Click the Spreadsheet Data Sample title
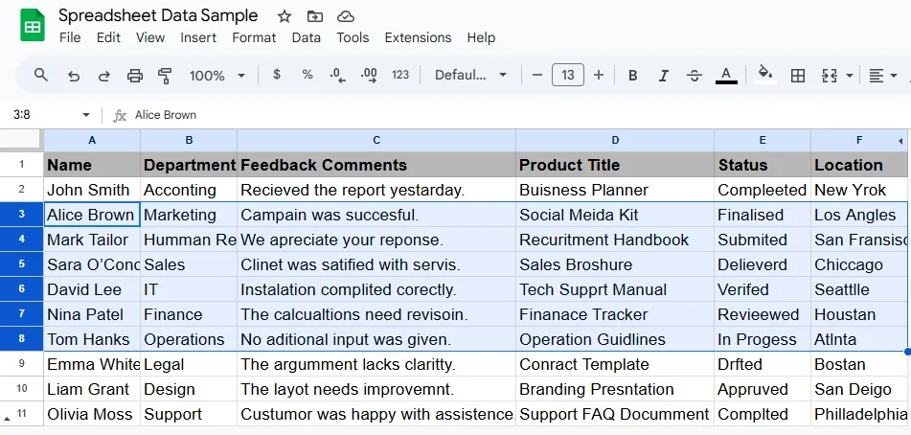The image size is (911, 435). click(x=158, y=15)
